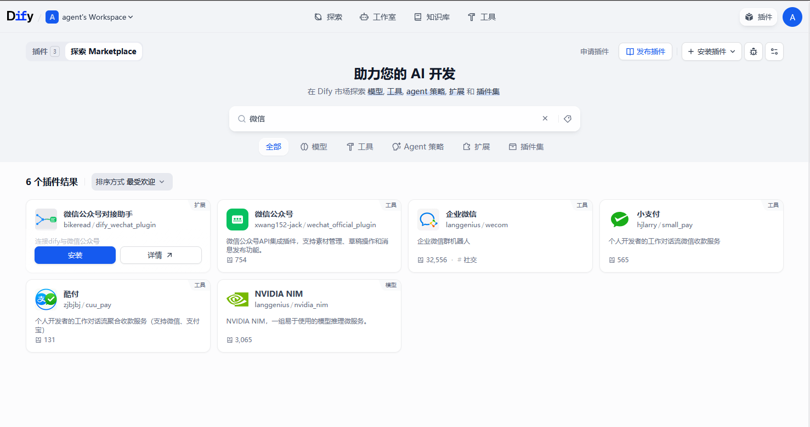Screen dimensions: 810x427
Task: Open the 酷付 plugin title
Action: click(71, 294)
